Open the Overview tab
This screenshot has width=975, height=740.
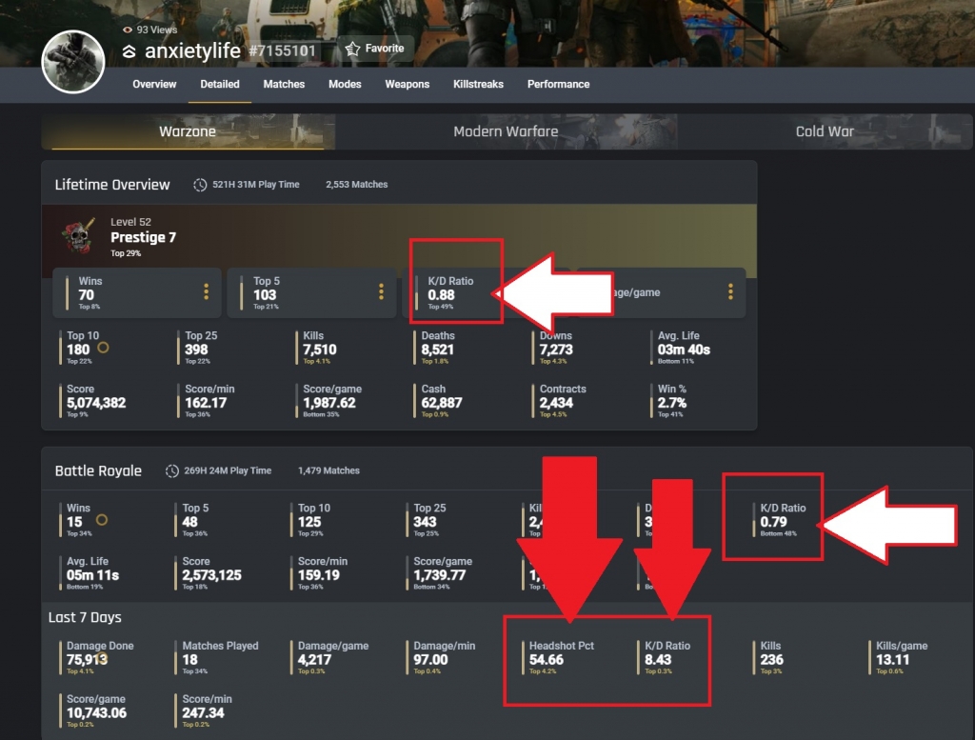pyautogui.click(x=154, y=84)
